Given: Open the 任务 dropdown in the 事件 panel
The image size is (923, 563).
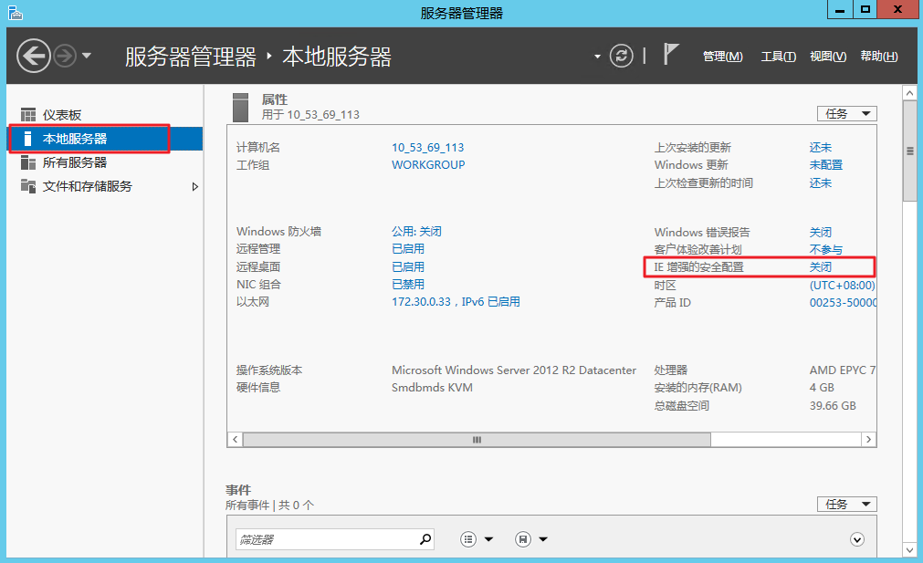Looking at the screenshot, I should click(x=846, y=504).
